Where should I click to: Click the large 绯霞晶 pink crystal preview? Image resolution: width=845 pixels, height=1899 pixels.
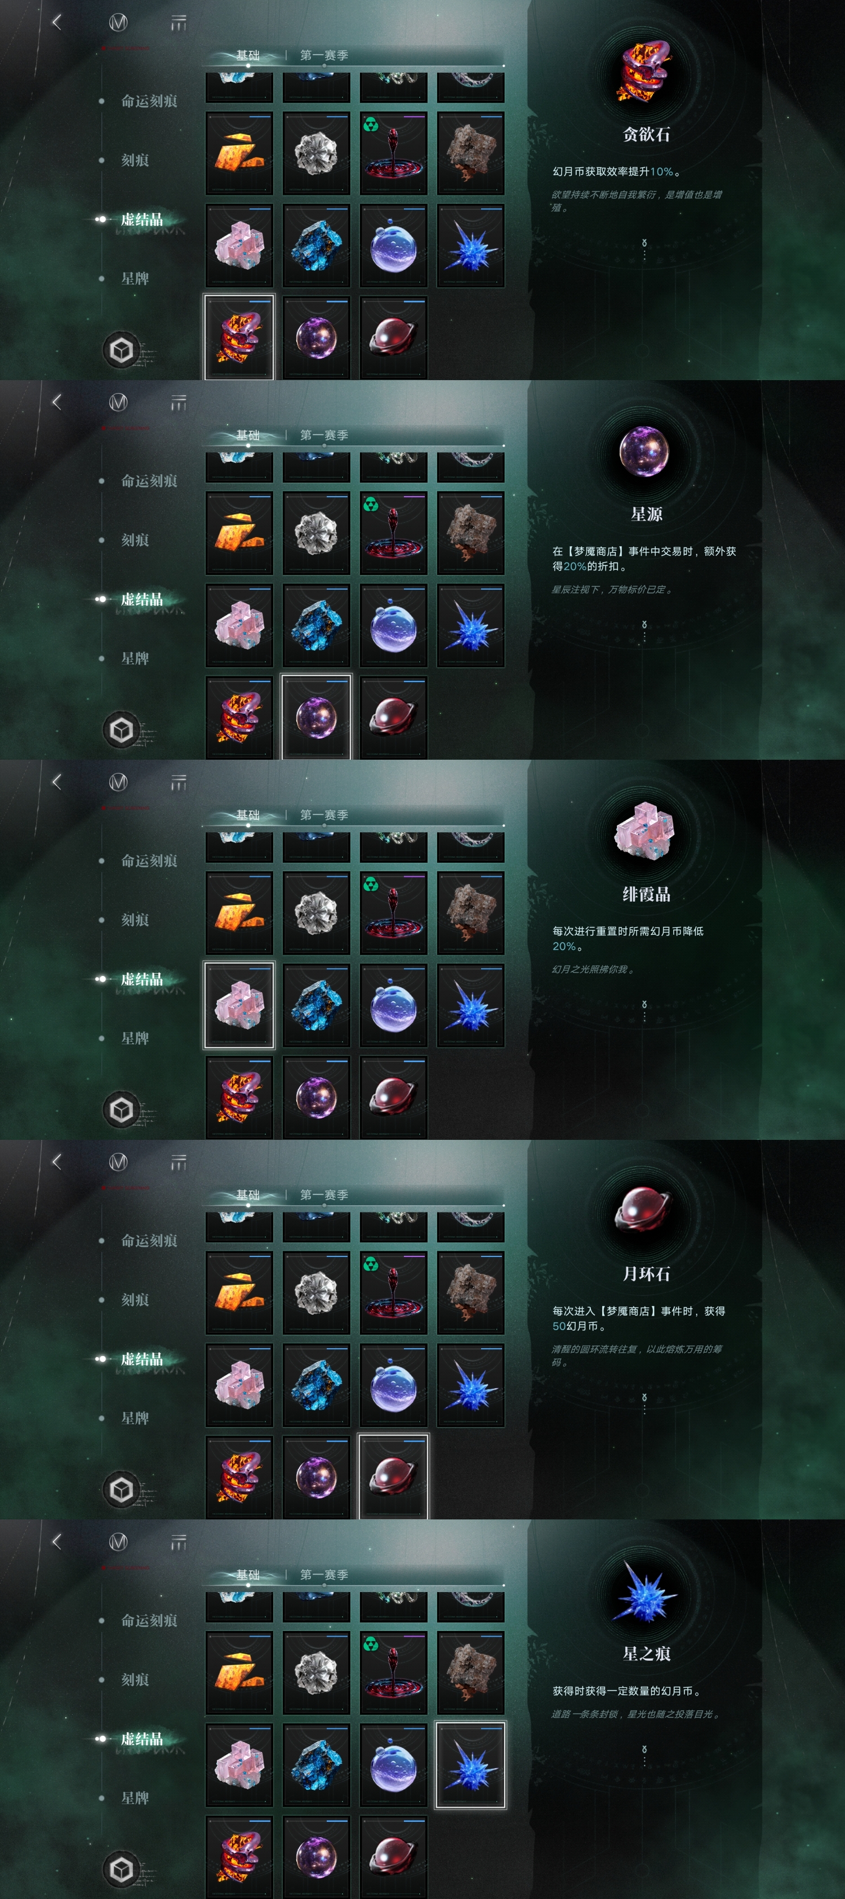click(x=645, y=832)
